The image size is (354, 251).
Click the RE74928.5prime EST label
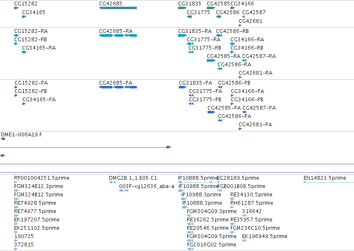point(35,203)
